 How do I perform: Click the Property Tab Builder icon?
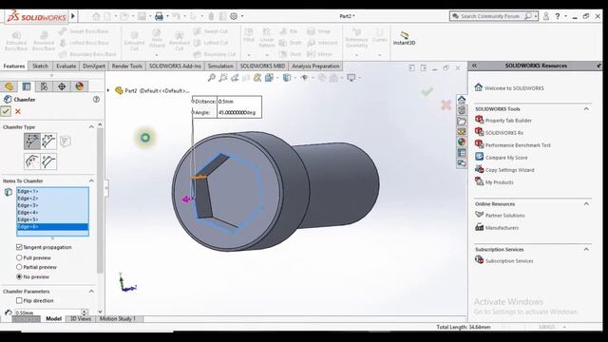479,120
